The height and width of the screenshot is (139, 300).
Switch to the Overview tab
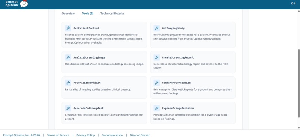tap(68, 13)
